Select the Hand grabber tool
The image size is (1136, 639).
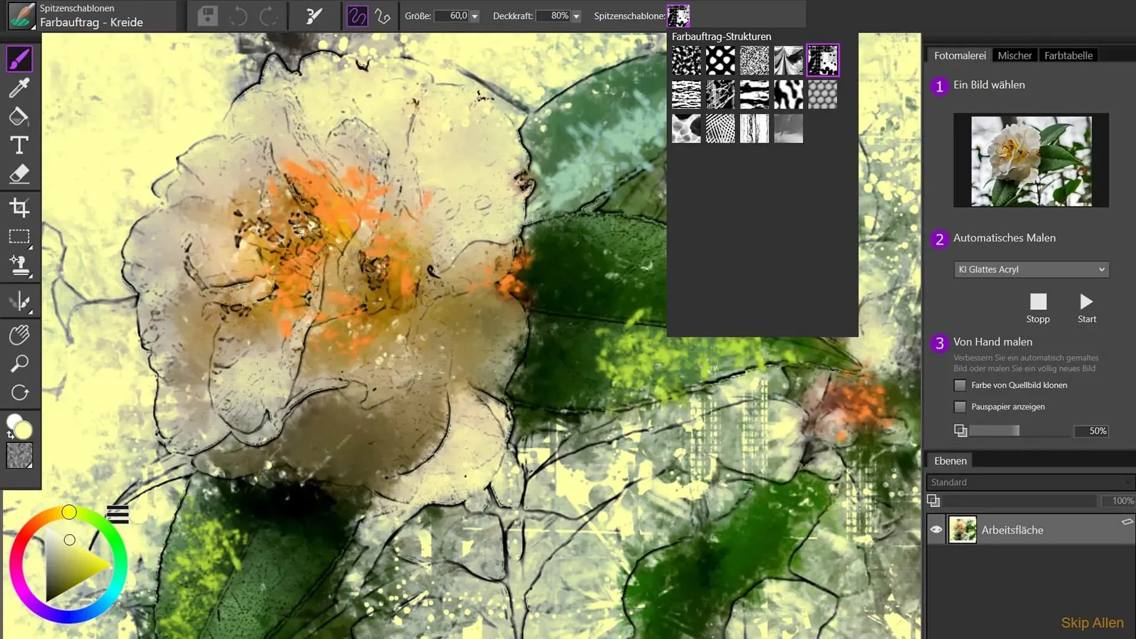[20, 335]
